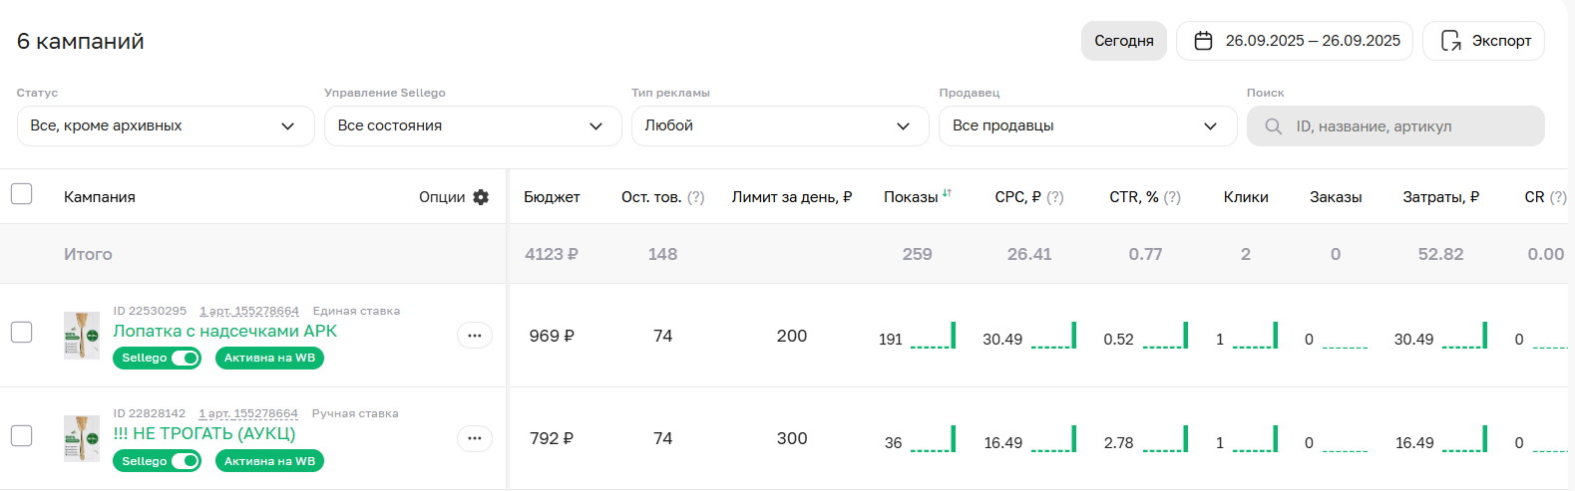This screenshot has width=1575, height=491.
Task: Expand the Продавец dropdown filter
Action: tap(1086, 126)
